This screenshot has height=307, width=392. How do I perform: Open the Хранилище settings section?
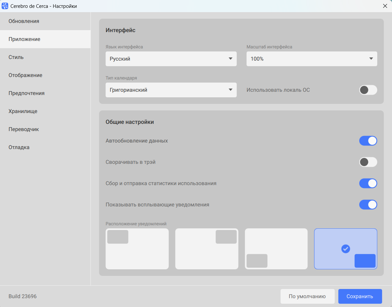(x=23, y=111)
